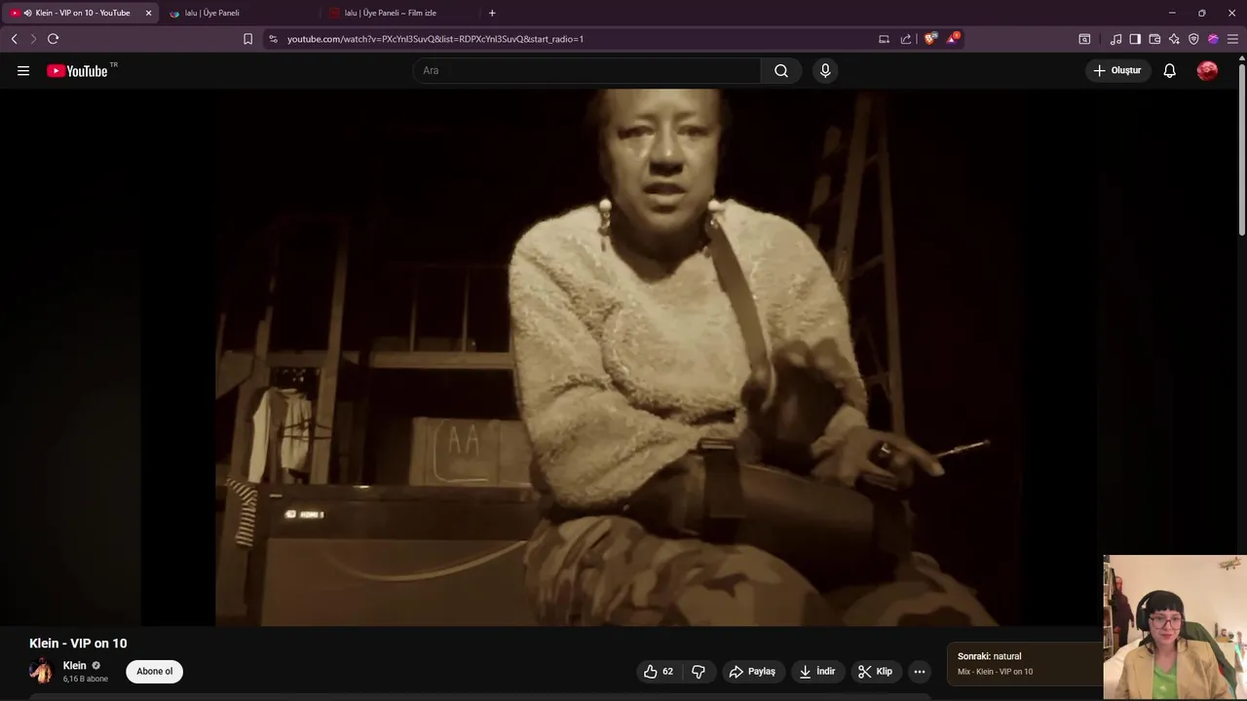Dislike the video with thumbs down
Viewport: 1247px width, 701px height.
[x=699, y=672]
